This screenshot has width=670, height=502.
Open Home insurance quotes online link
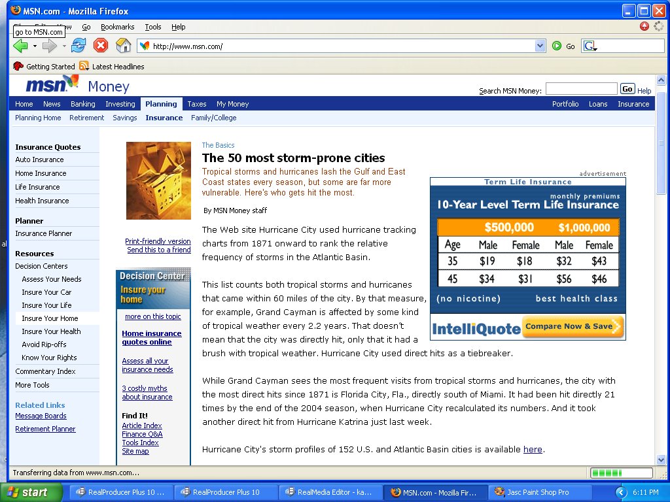click(152, 337)
